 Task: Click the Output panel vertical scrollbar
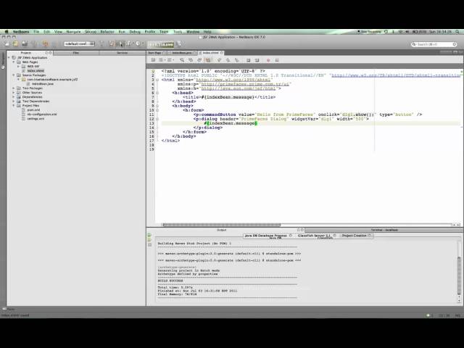[x=459, y=275]
